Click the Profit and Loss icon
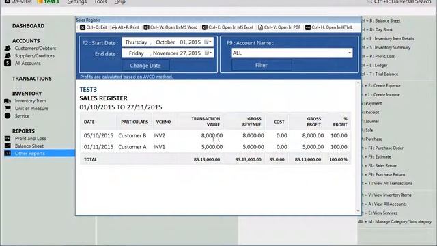 (8, 138)
